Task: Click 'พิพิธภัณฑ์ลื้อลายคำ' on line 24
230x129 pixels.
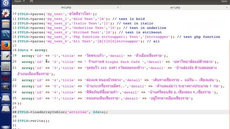Action: [x=102, y=92]
